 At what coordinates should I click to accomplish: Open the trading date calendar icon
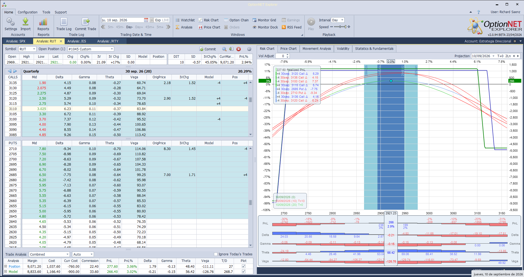point(146,20)
